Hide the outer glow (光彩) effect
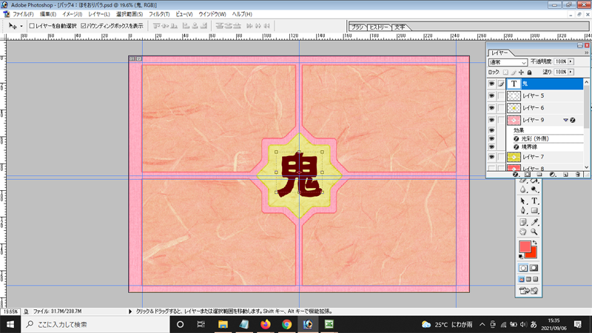 pyautogui.click(x=491, y=138)
